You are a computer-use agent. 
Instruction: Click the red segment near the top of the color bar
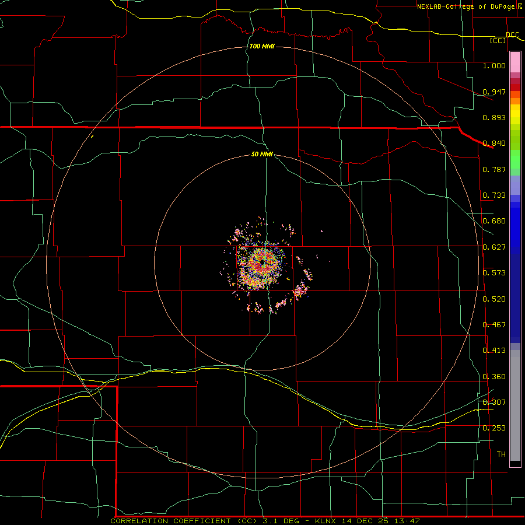(x=515, y=87)
